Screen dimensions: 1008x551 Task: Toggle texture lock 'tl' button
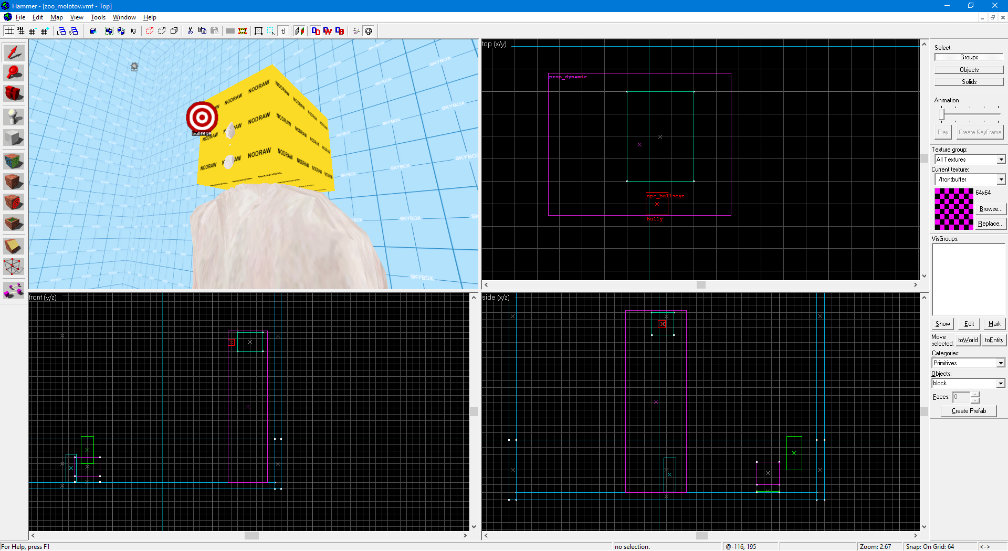tap(283, 31)
